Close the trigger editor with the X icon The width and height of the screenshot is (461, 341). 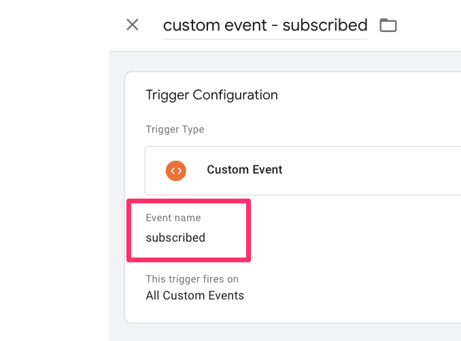[133, 25]
